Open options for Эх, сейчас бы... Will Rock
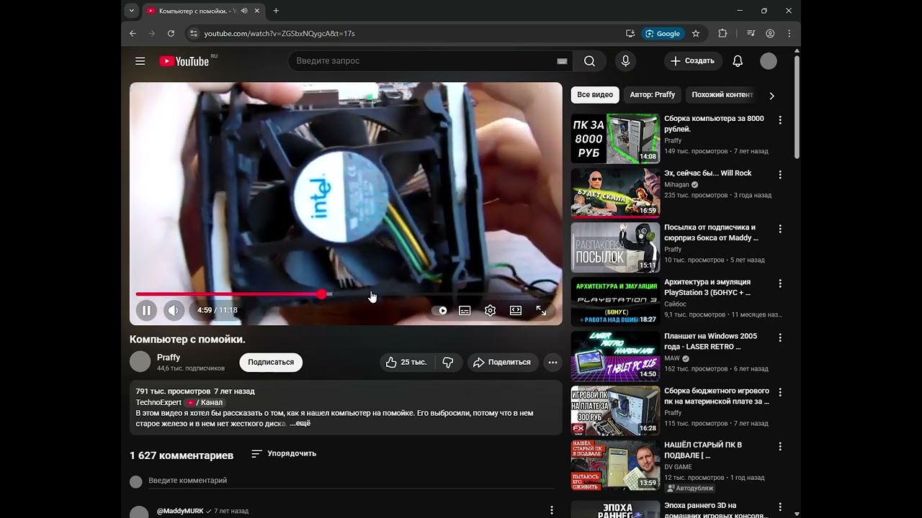 779,175
